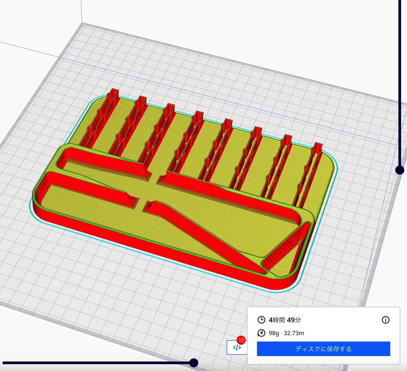Viewport: 407px width, 371px height.
Task: Click the clock icon showing print time
Action: pyautogui.click(x=262, y=319)
